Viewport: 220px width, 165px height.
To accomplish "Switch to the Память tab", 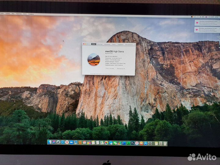I will [114, 45].
